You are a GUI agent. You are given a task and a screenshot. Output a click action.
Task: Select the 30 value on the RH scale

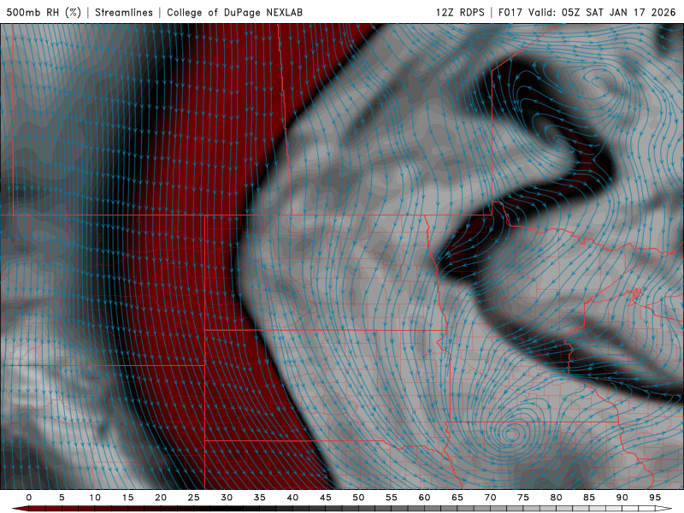[x=227, y=498]
